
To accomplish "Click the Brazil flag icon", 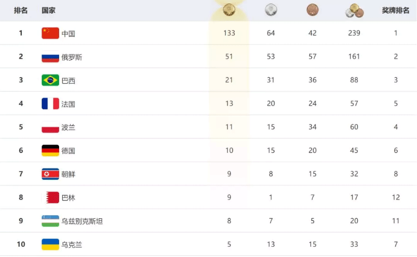I will (50, 80).
